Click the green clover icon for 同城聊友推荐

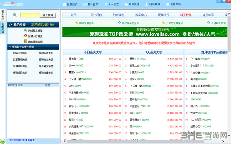click(x=25, y=30)
